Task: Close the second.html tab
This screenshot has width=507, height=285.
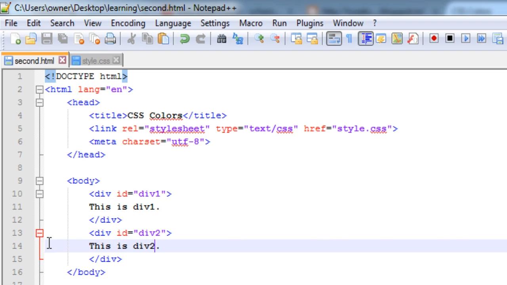Action: point(62,61)
